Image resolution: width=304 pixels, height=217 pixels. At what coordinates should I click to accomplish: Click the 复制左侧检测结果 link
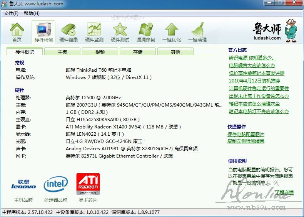pos(246,141)
